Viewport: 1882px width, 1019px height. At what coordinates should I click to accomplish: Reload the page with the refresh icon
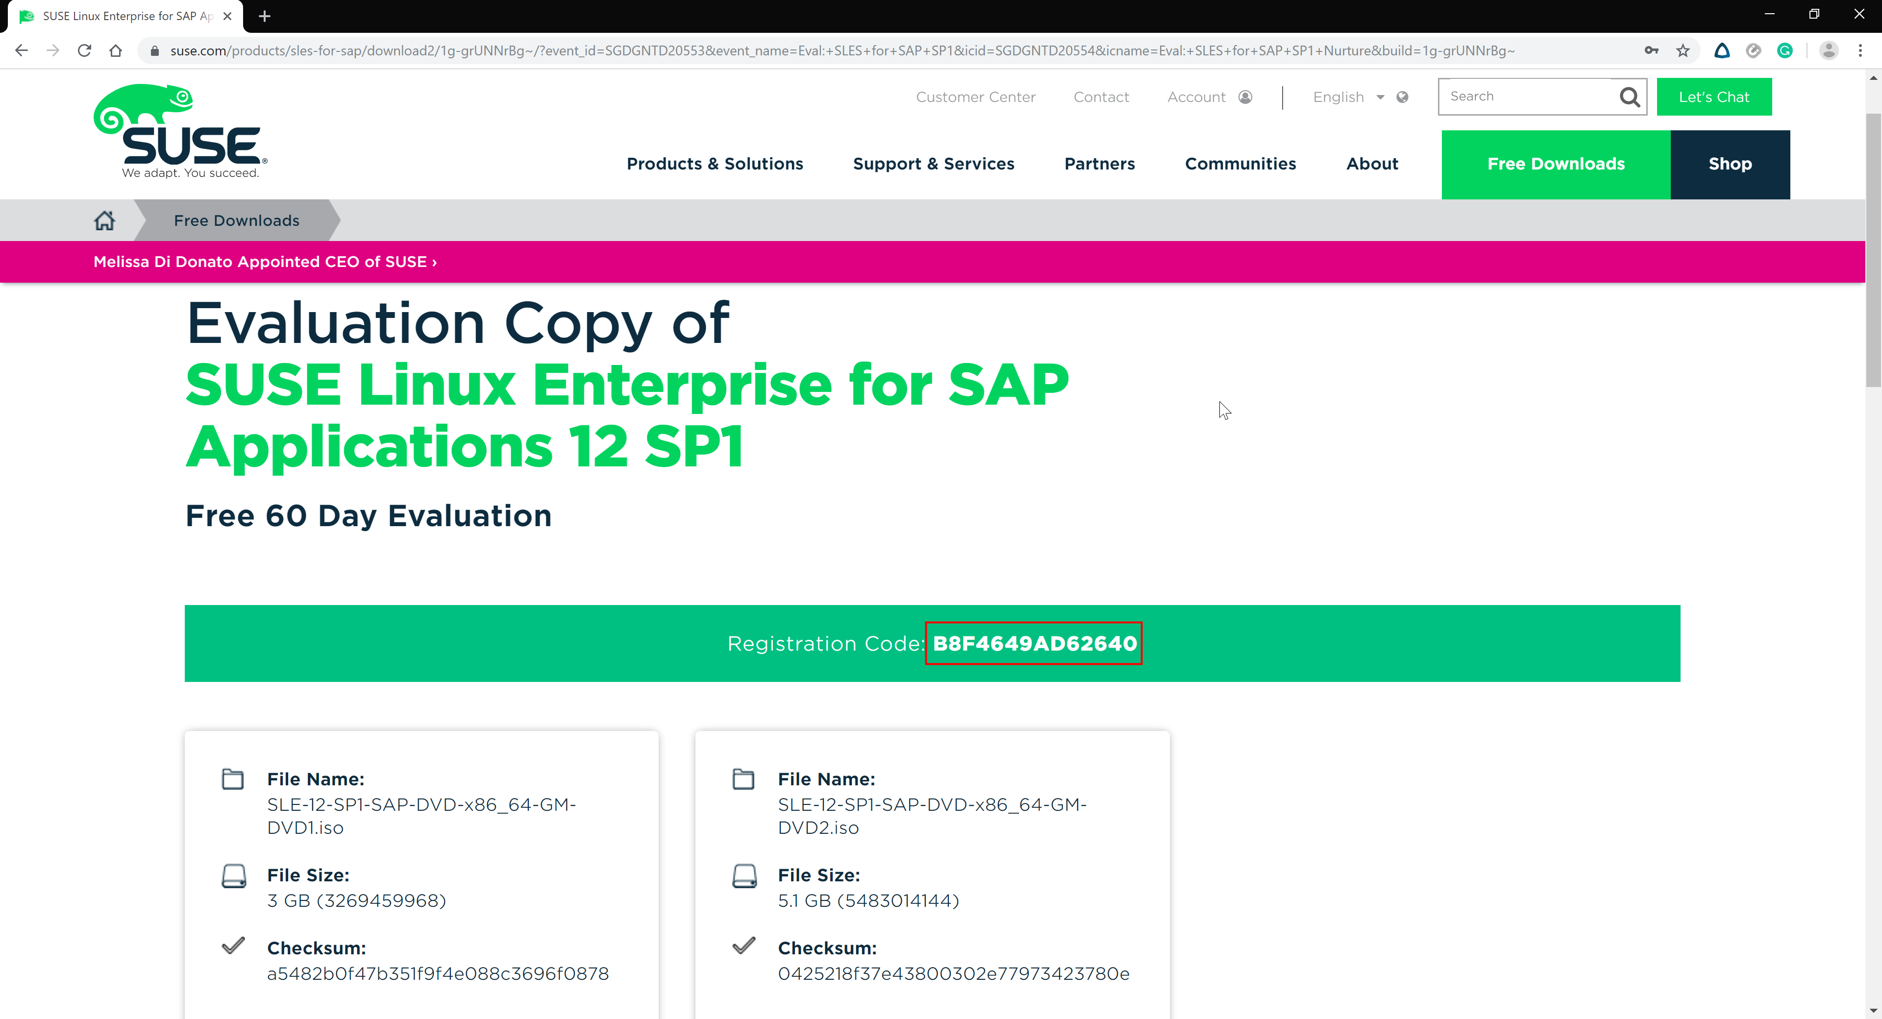click(x=84, y=50)
